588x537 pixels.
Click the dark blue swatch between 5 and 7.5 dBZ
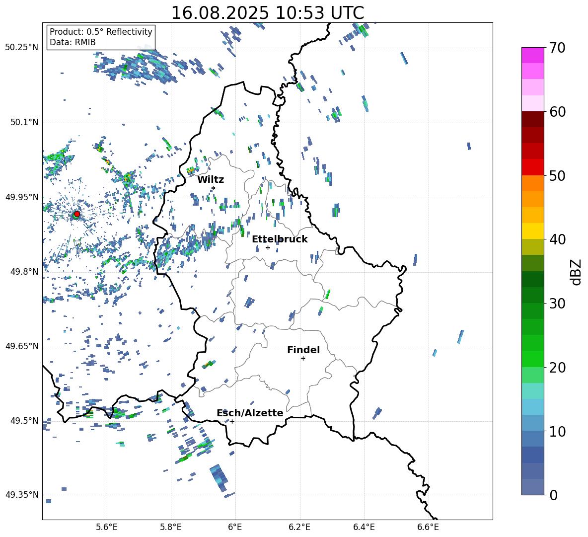[532, 455]
